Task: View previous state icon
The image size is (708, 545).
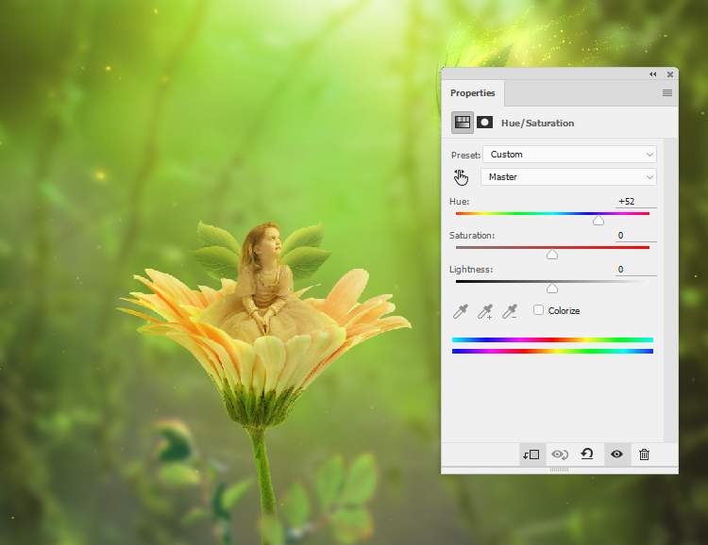Action: [x=560, y=454]
